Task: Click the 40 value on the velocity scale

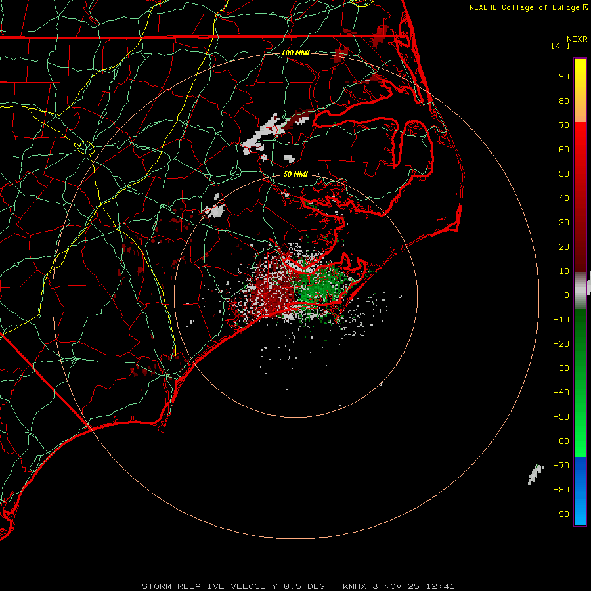Action: (x=564, y=198)
